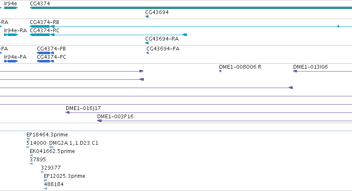Click the DME1-003P16 clone start arrow
Screen dimensions: 352x191
click(x=99, y=121)
